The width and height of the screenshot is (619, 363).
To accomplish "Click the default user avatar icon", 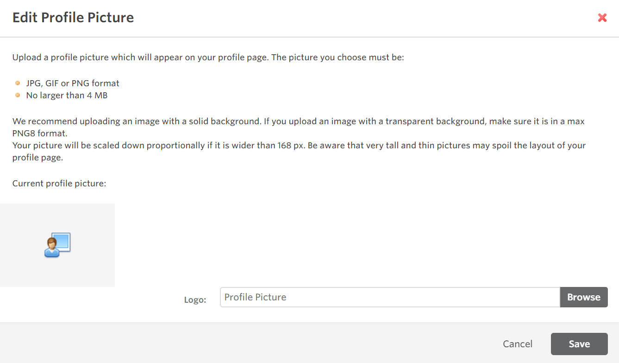I will pos(57,245).
